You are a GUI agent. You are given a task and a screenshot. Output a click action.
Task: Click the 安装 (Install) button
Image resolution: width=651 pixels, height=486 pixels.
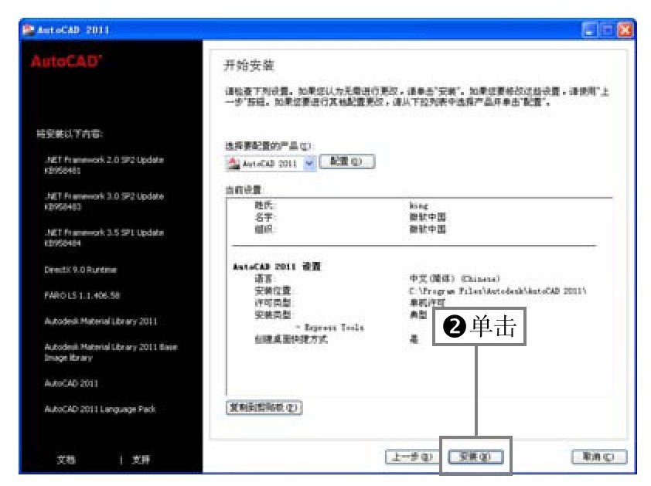(x=475, y=457)
